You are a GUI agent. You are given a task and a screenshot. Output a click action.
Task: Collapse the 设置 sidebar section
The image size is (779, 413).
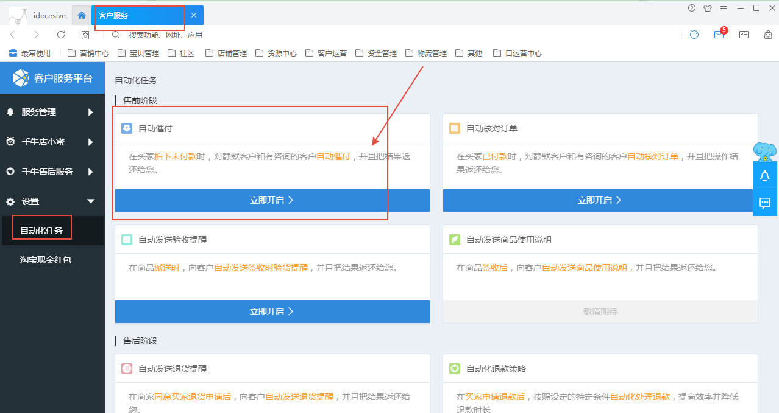[x=52, y=201]
